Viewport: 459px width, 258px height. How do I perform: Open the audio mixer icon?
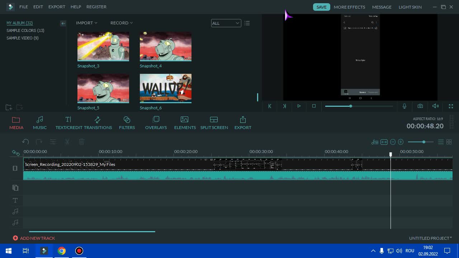click(x=375, y=142)
